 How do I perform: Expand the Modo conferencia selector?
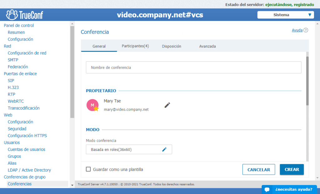(129, 149)
